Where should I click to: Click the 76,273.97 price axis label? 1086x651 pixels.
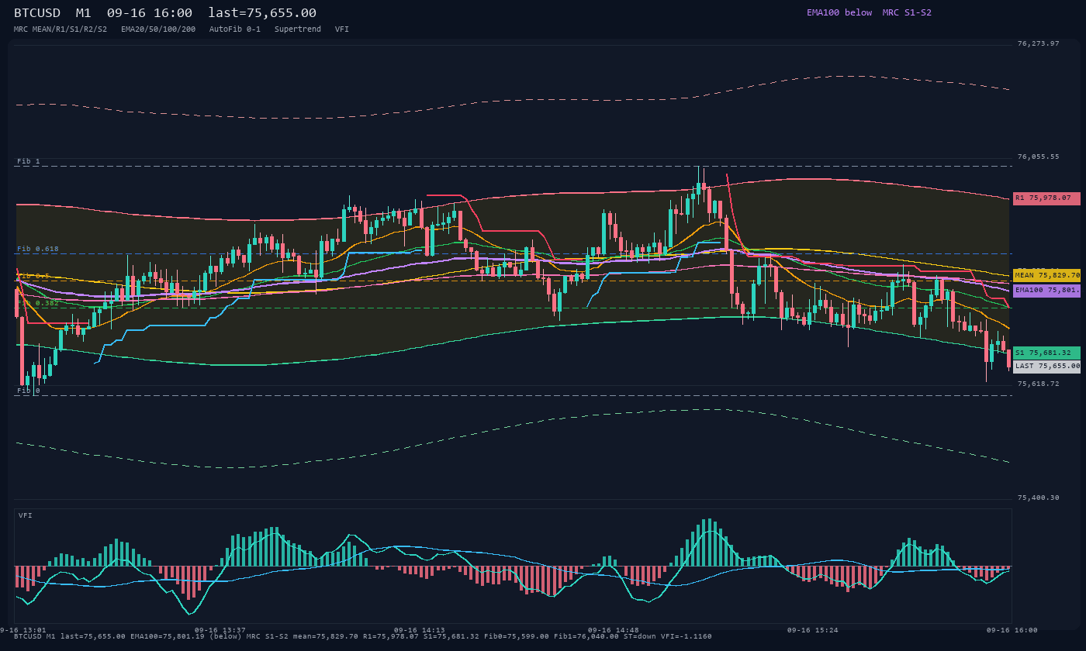pyautogui.click(x=1038, y=43)
